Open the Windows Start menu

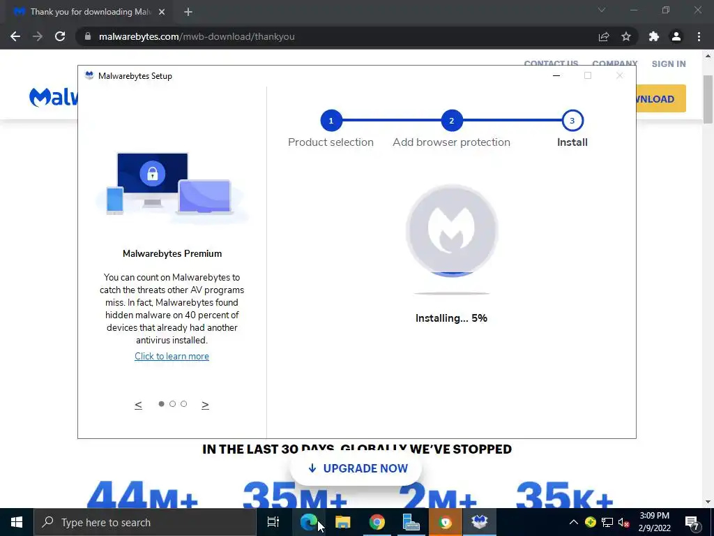[17, 522]
